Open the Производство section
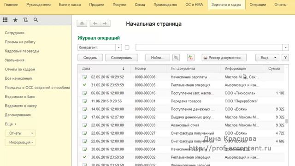The image size is (295, 166). 165,5
